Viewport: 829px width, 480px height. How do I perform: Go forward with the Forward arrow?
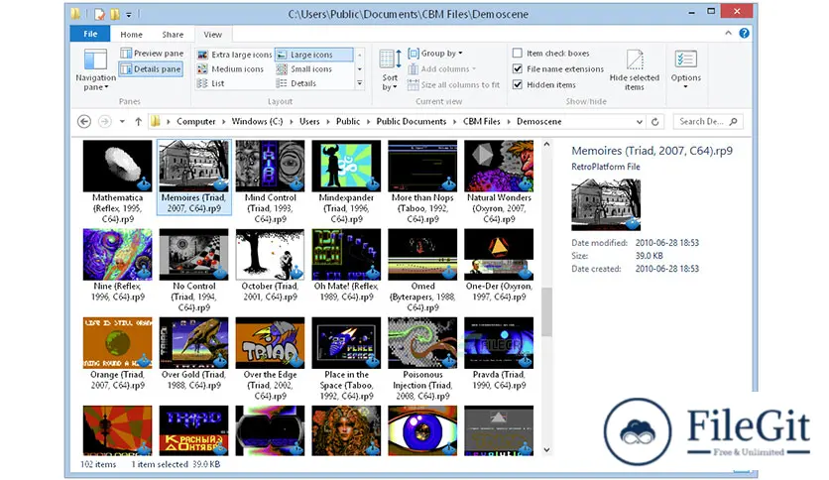(105, 122)
